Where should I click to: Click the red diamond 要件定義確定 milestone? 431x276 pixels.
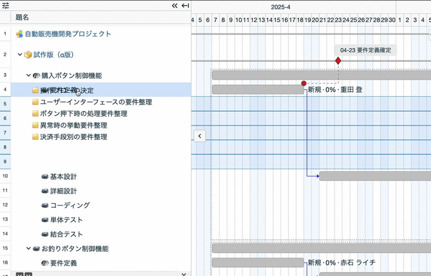pos(338,61)
